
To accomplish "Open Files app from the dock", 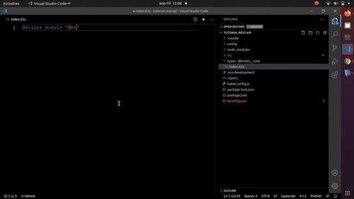I will pyautogui.click(x=347, y=25).
